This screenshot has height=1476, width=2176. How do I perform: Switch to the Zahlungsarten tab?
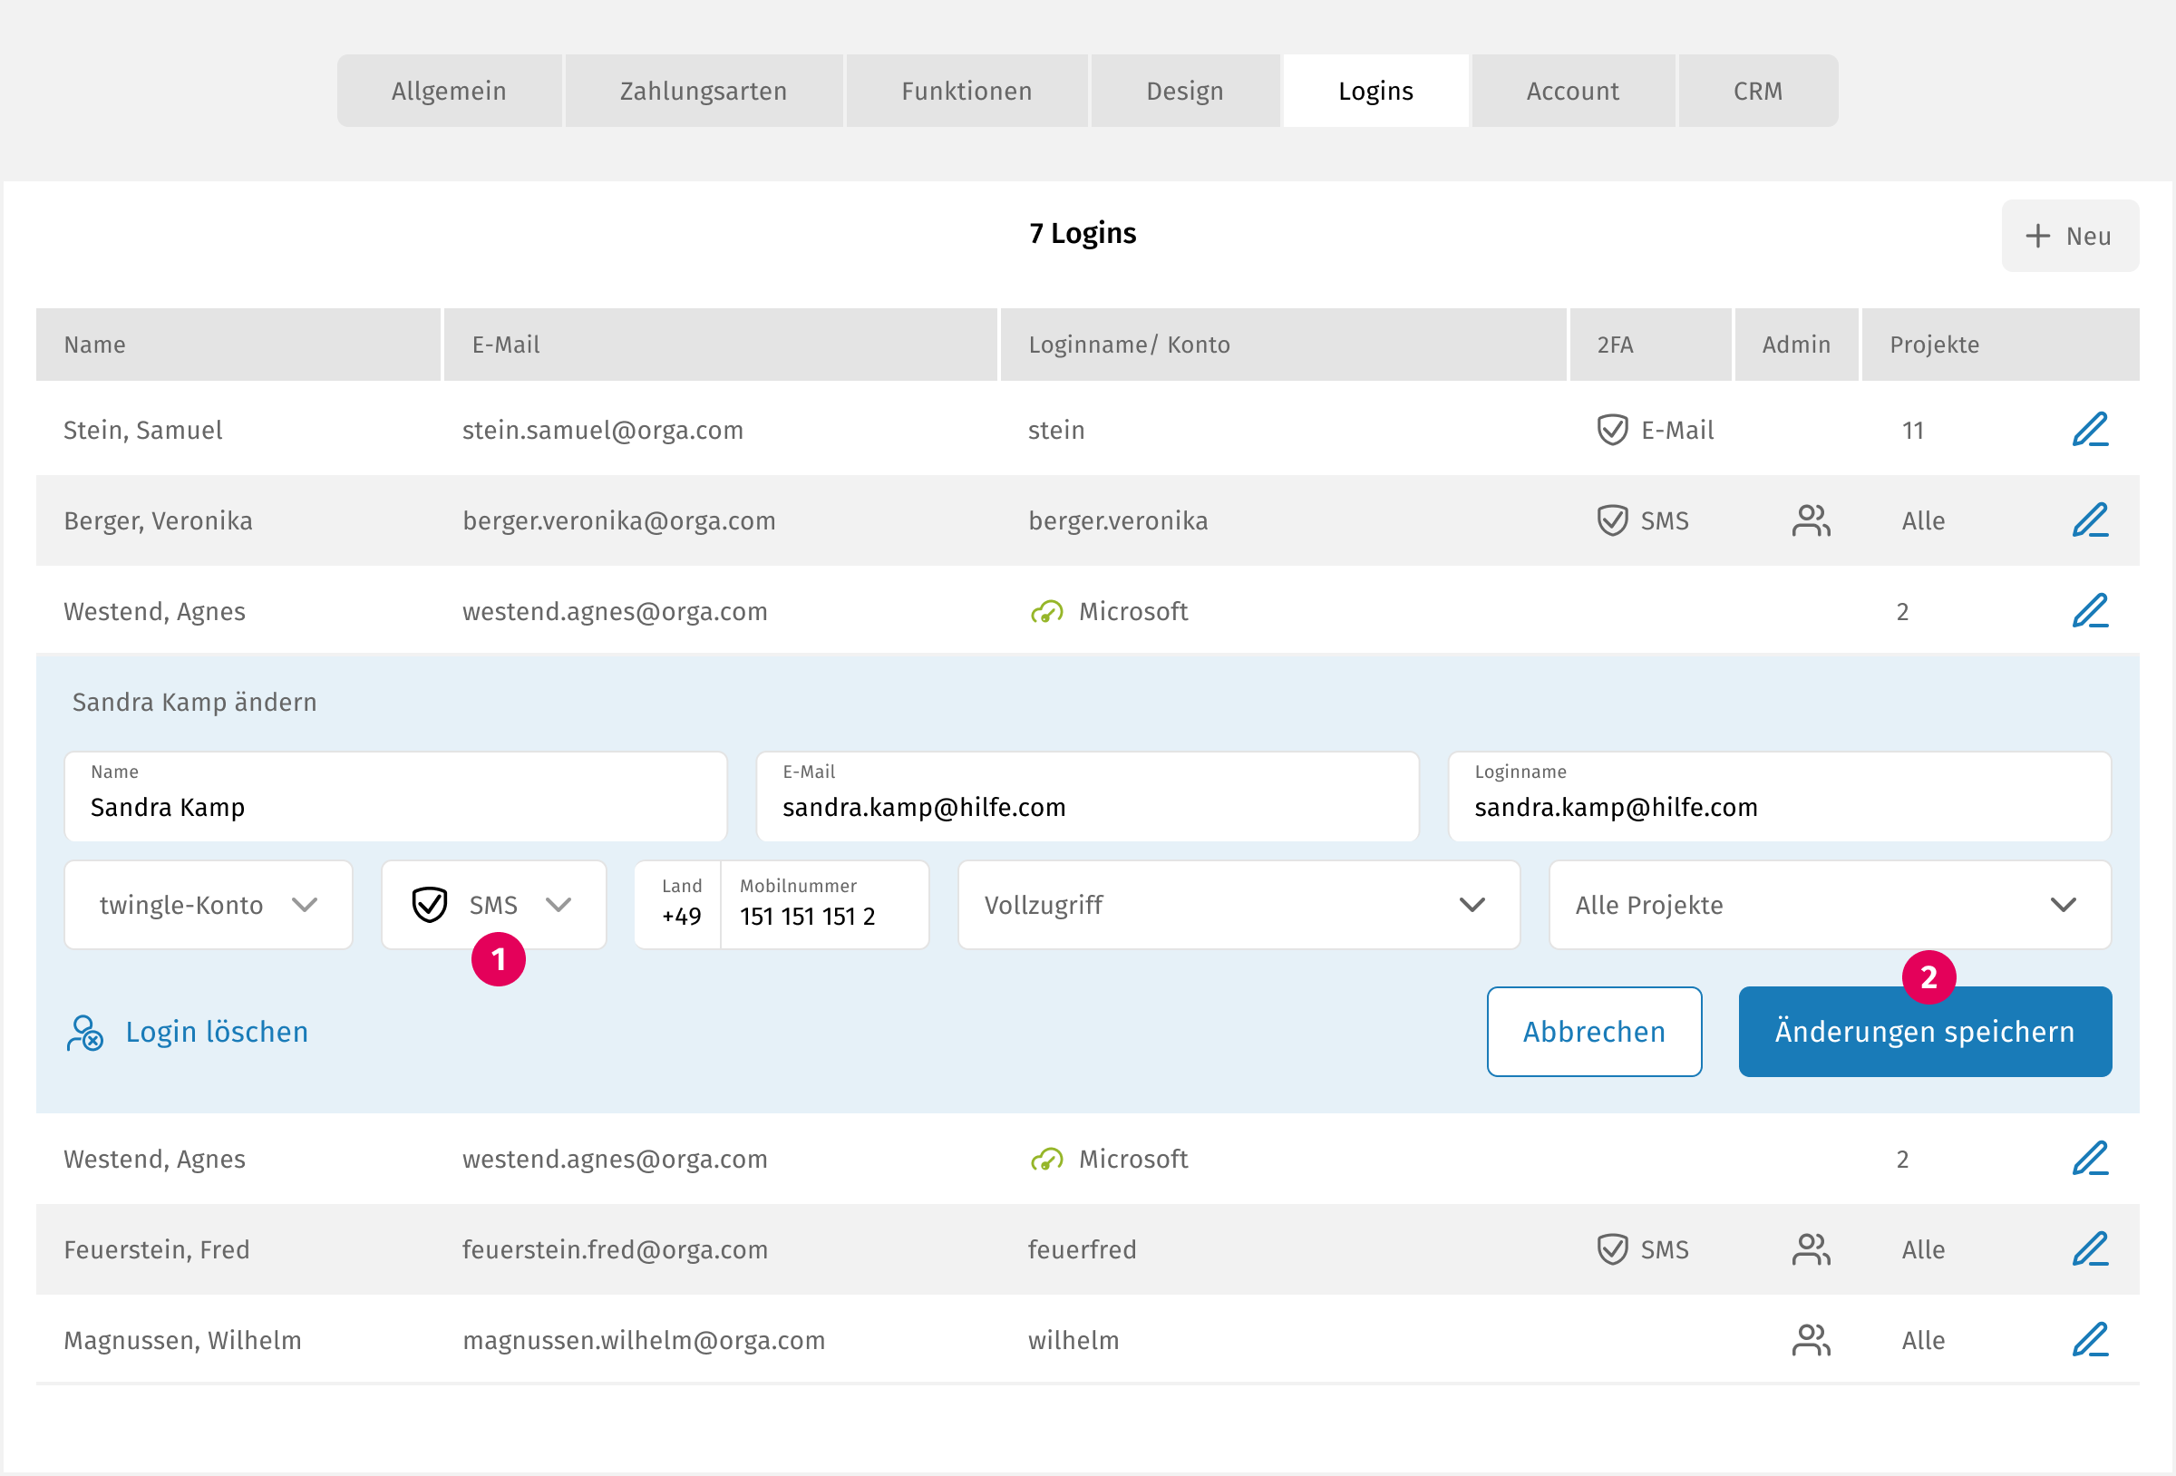click(x=704, y=91)
